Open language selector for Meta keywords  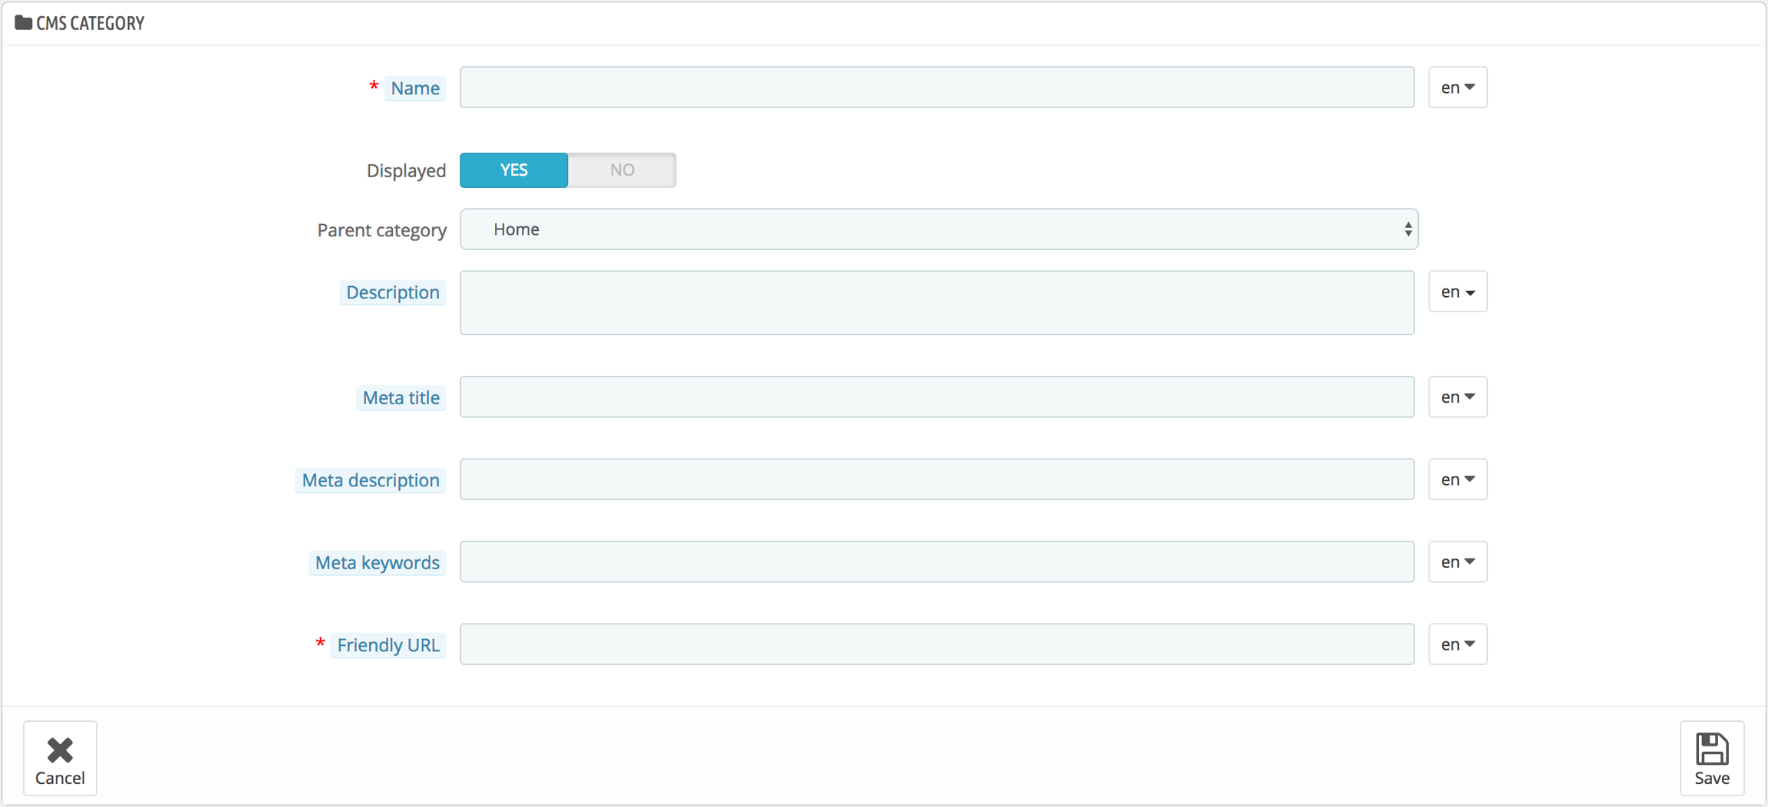[1456, 562]
